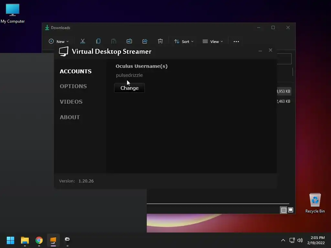Click the volume speaker tray icon

point(300,240)
